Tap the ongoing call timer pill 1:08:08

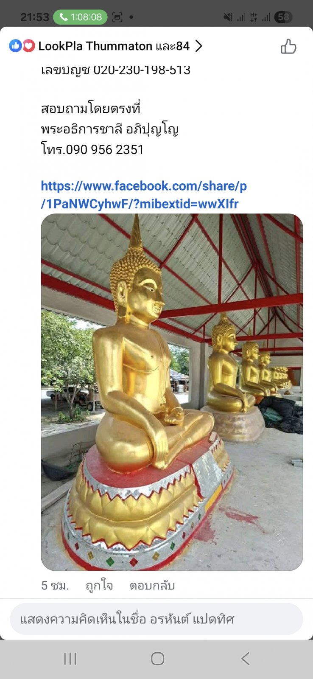(x=80, y=17)
